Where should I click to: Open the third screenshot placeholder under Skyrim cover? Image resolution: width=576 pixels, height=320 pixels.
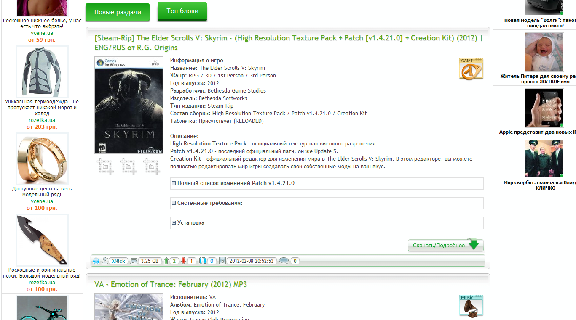pos(152,166)
